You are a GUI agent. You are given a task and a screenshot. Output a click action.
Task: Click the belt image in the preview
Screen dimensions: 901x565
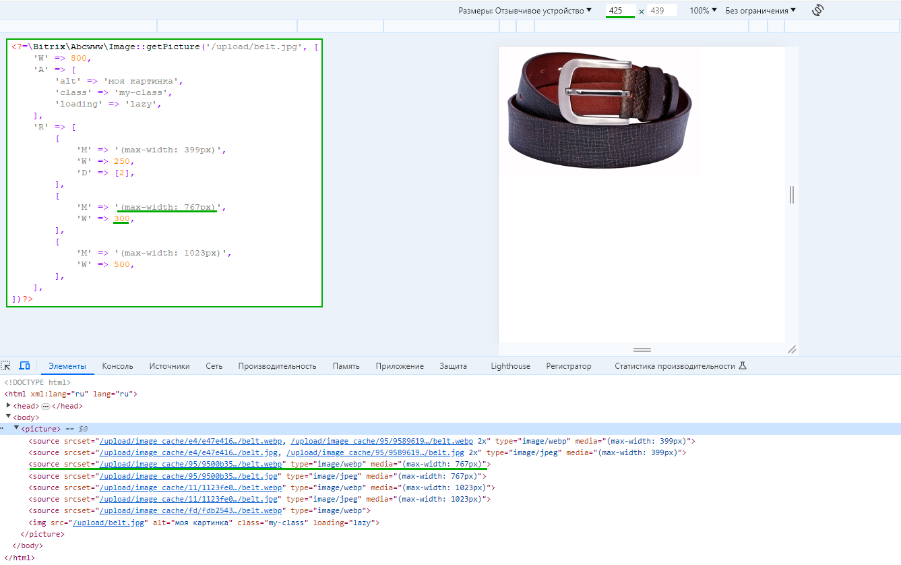coord(600,111)
